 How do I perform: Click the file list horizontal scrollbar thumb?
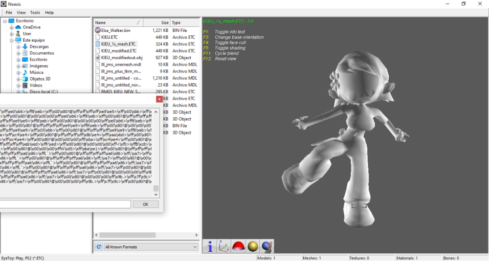[x=128, y=235]
